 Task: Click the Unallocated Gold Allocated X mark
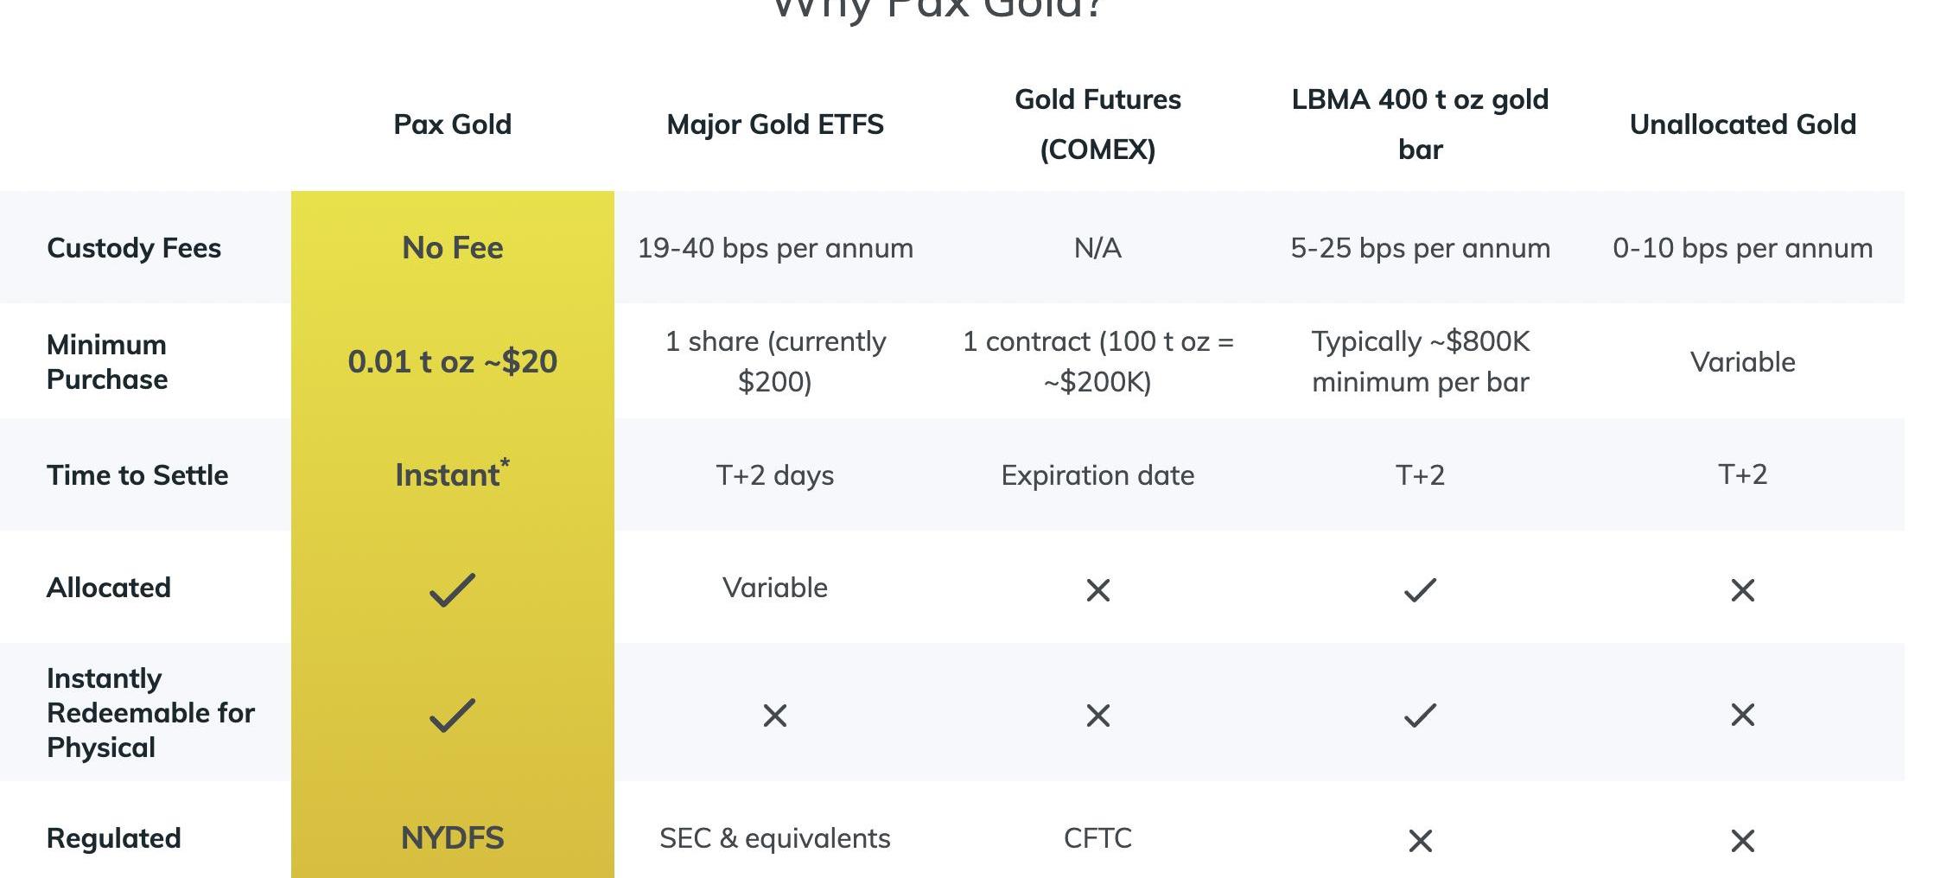pos(1742,590)
